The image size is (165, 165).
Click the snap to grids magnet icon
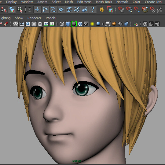tap(121, 9)
